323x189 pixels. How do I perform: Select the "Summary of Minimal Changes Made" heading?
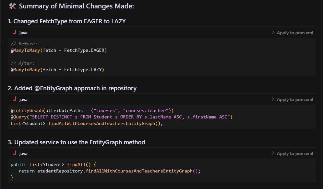pyautogui.click(x=76, y=6)
